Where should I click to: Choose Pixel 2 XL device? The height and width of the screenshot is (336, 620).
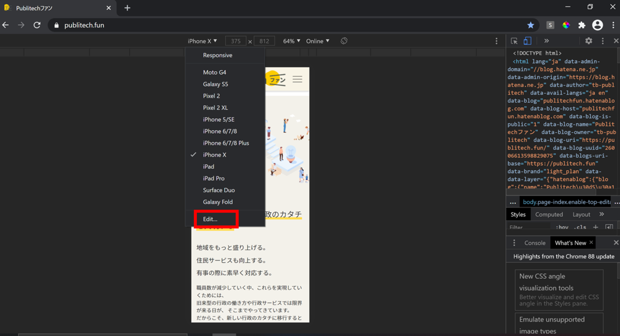225,108
